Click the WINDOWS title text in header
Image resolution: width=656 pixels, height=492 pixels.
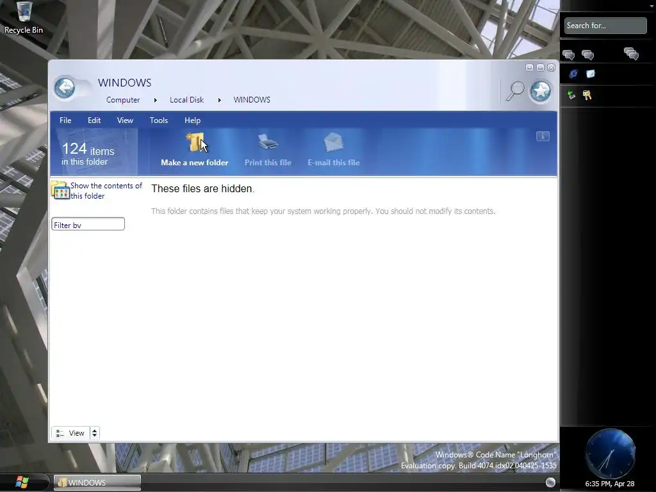click(x=125, y=83)
